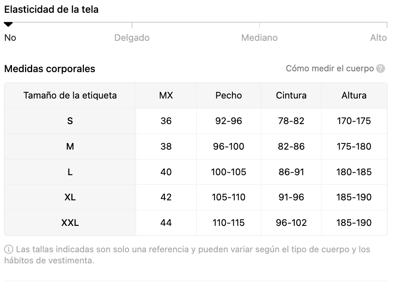399x291 pixels.
Task: Select the 'Delgado' elasticity label
Action: (132, 38)
